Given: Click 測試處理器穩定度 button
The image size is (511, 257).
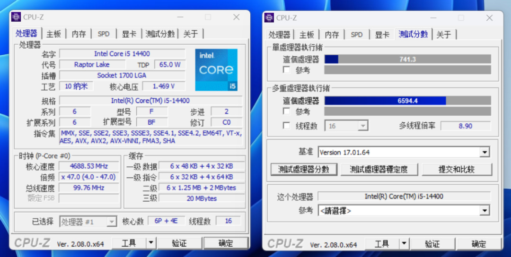Looking at the screenshot, I should tap(379, 169).
